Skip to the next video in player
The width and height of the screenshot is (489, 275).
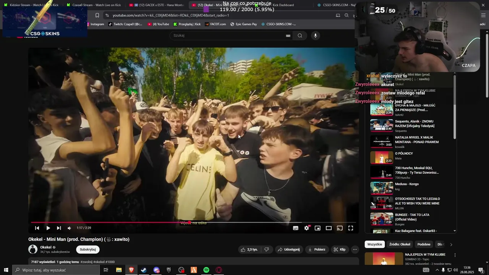[59, 228]
